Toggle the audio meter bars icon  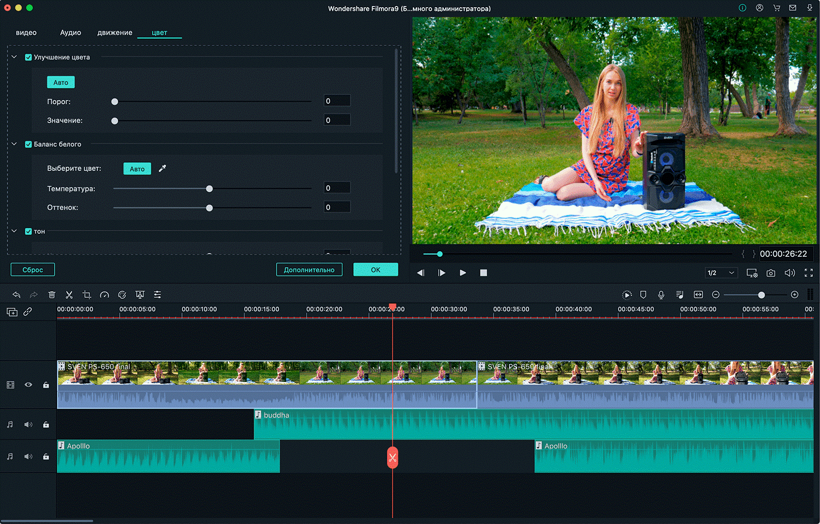coord(810,295)
